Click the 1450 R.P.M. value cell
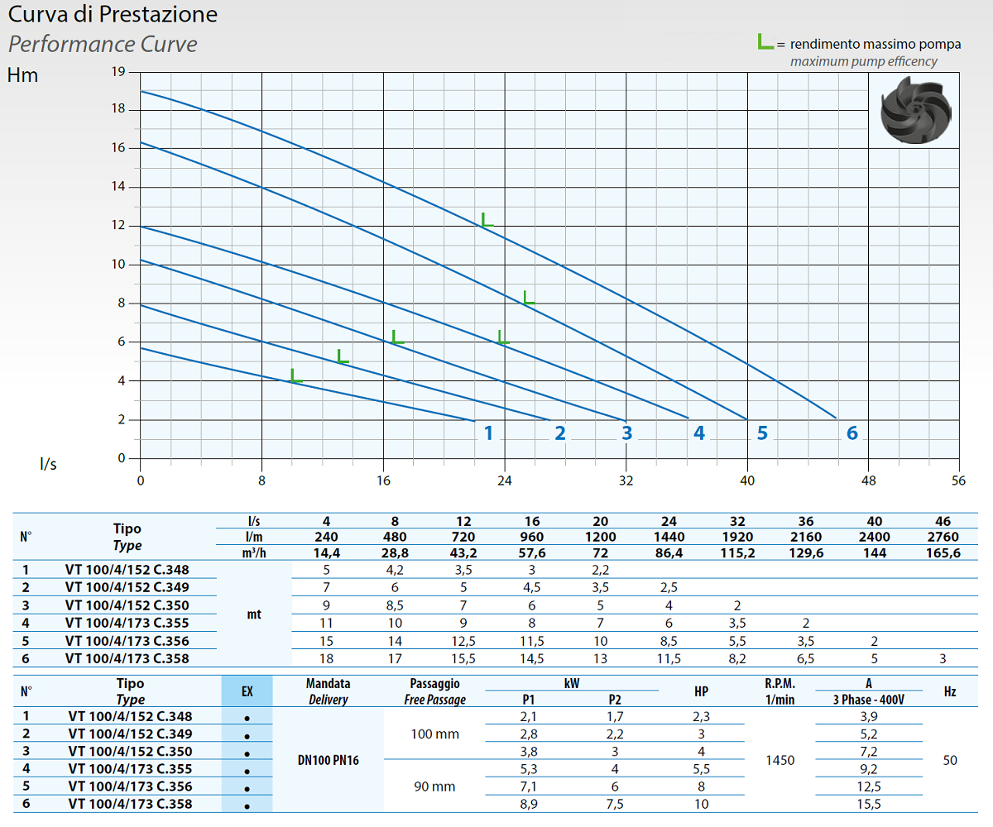 pos(780,760)
